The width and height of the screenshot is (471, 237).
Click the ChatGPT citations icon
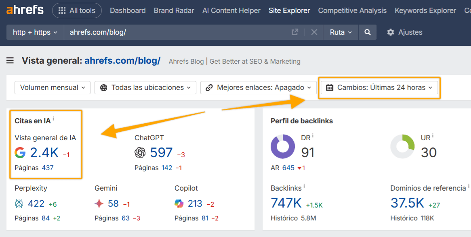coord(140,152)
